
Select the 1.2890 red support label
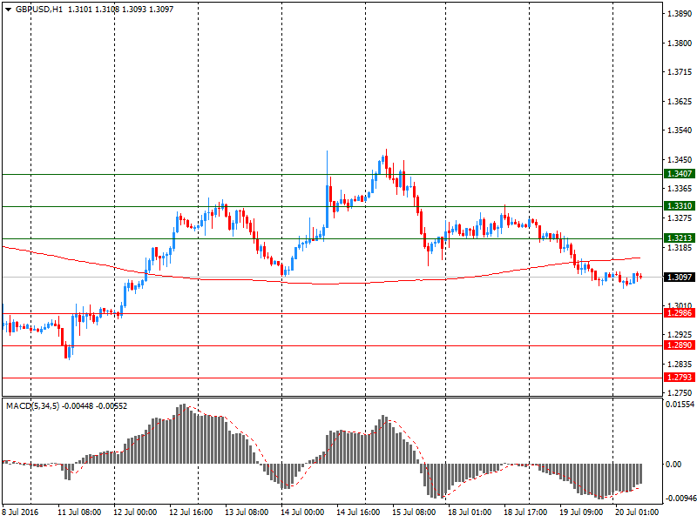tap(680, 345)
